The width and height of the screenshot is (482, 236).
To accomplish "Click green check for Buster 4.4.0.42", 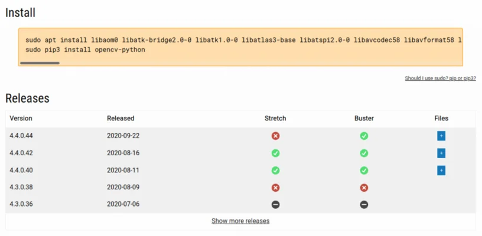I will pos(364,153).
